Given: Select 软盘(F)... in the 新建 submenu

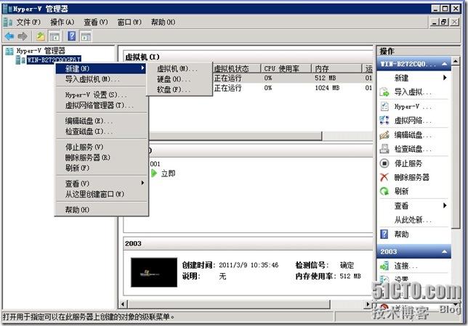Looking at the screenshot, I should point(179,89).
